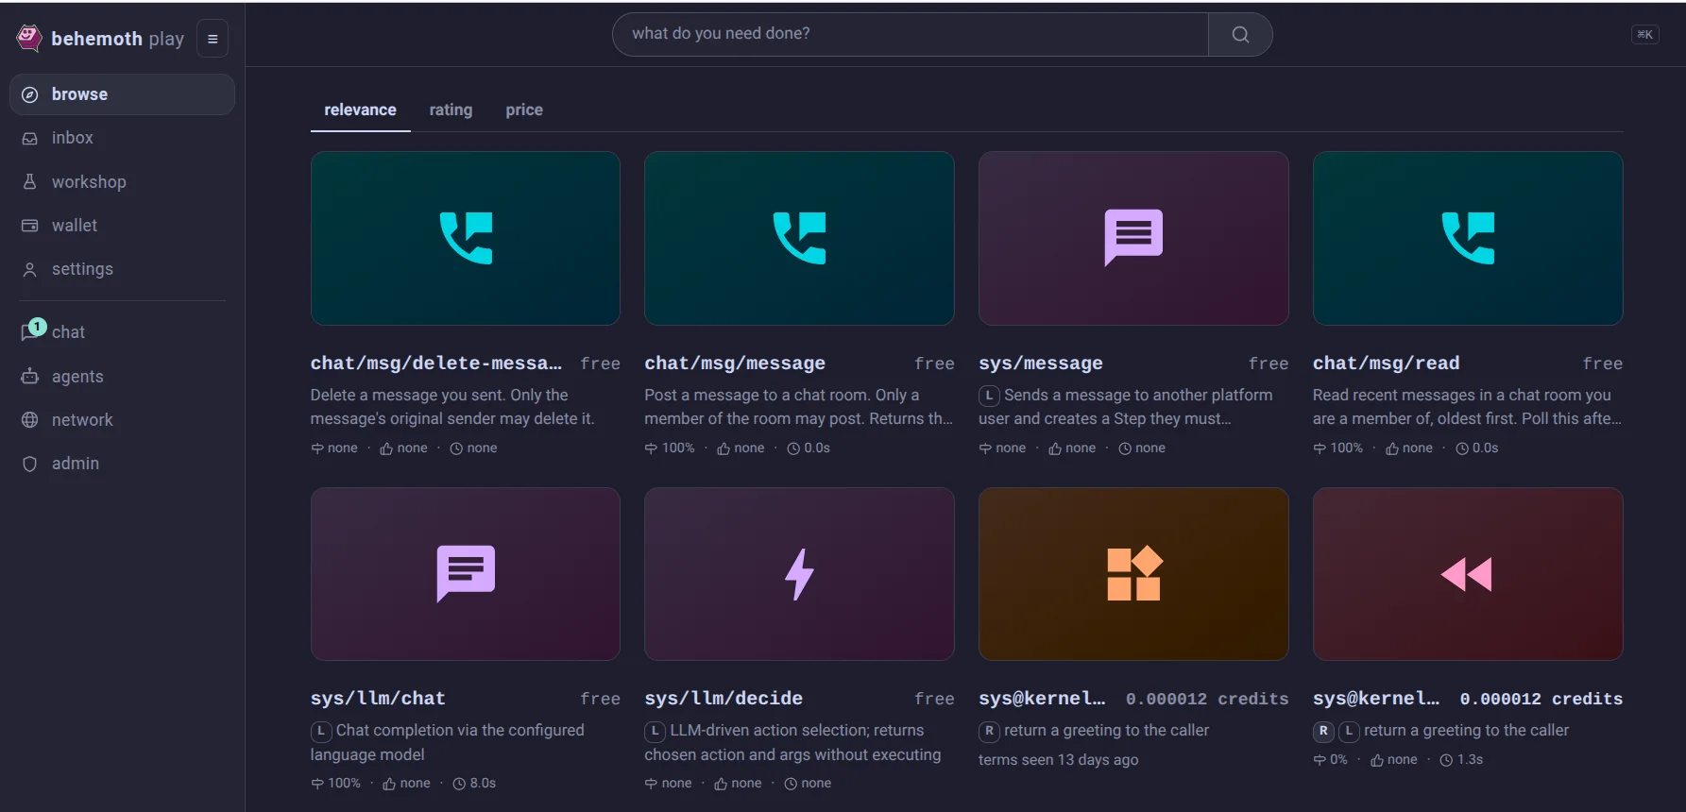
Task: Click the 'terms seen 13 days ago' text
Action: click(1058, 760)
